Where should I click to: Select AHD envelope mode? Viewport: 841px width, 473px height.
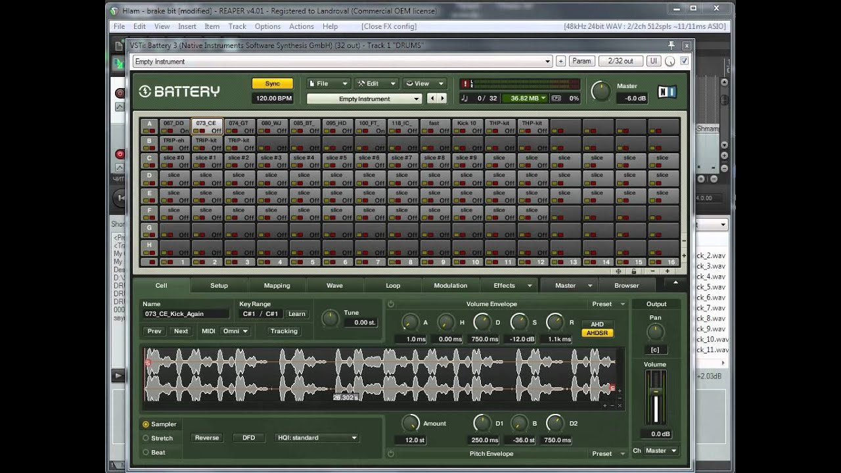click(597, 324)
